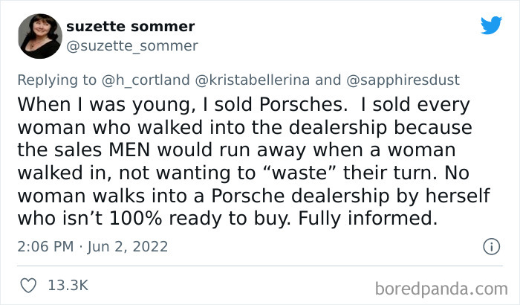View the 13.3K likes count
The image size is (520, 305).
[x=68, y=284]
